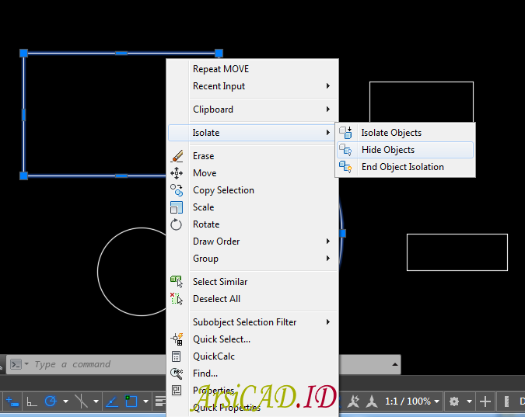Open Object Snap settings dropdown arrow
This screenshot has width=525, height=417.
click(x=146, y=401)
